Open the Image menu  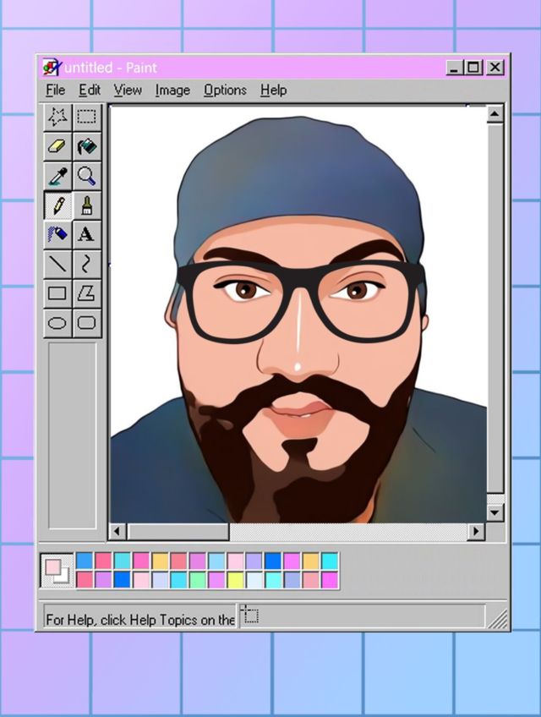(172, 90)
